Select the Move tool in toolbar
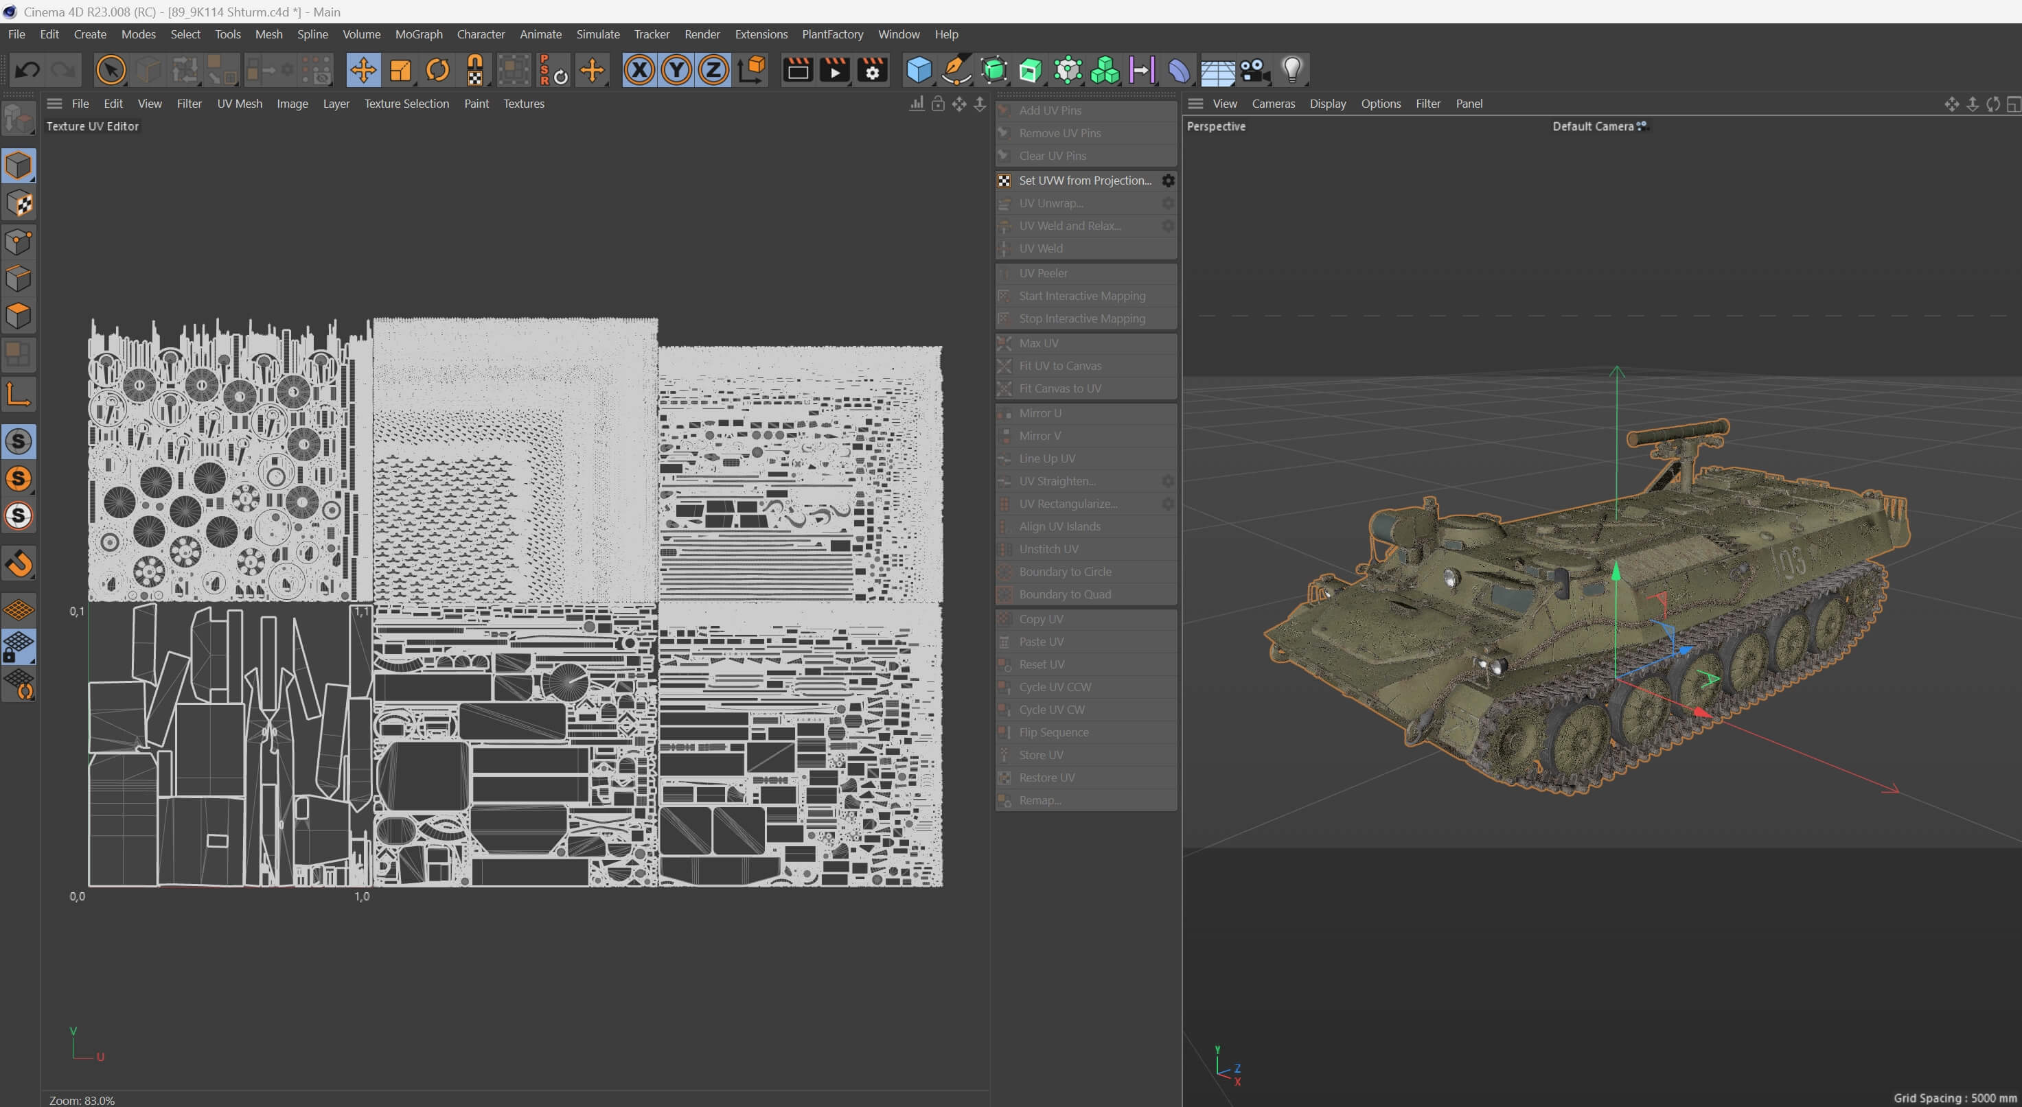The image size is (2022, 1107). click(x=363, y=71)
